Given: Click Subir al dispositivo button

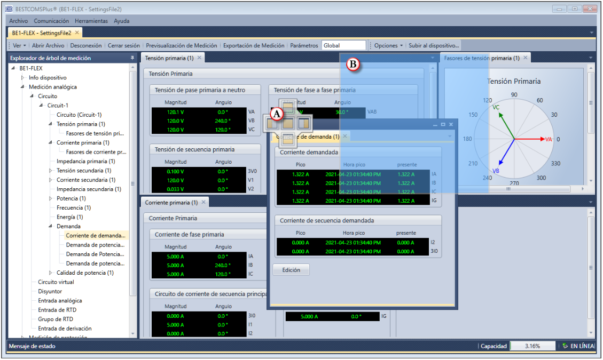Looking at the screenshot, I should [434, 46].
